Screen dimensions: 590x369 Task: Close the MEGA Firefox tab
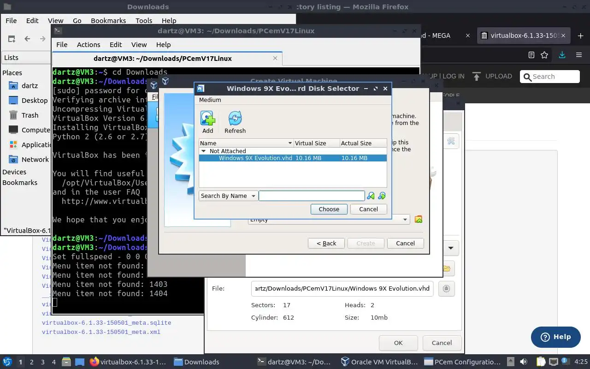[468, 36]
